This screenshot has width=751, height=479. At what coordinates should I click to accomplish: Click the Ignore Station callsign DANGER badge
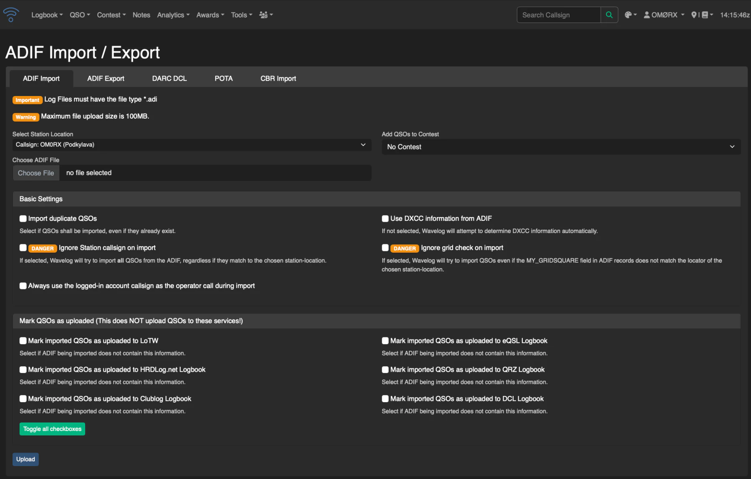[43, 248]
